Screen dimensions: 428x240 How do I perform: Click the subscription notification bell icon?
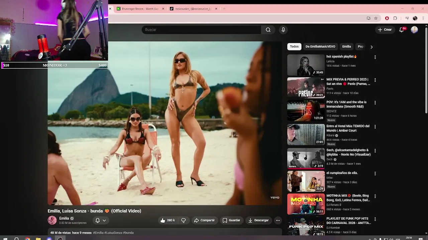(x=98, y=220)
